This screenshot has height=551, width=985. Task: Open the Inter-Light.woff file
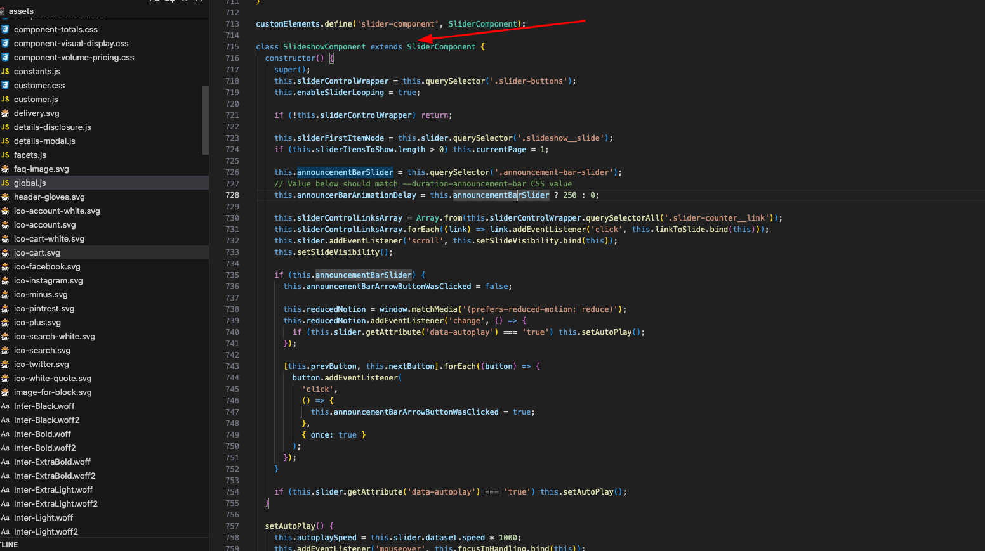point(43,518)
